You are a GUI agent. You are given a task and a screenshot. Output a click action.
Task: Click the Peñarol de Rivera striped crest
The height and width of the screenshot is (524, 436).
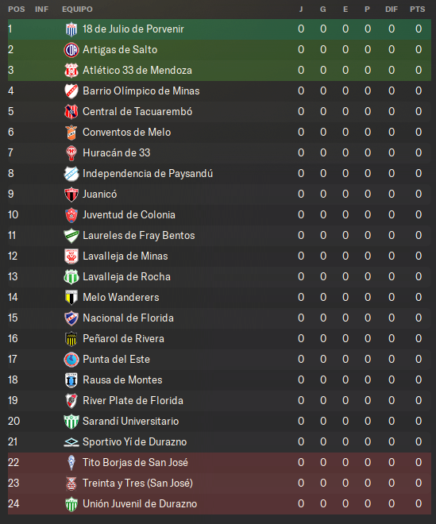pyautogui.click(x=71, y=338)
